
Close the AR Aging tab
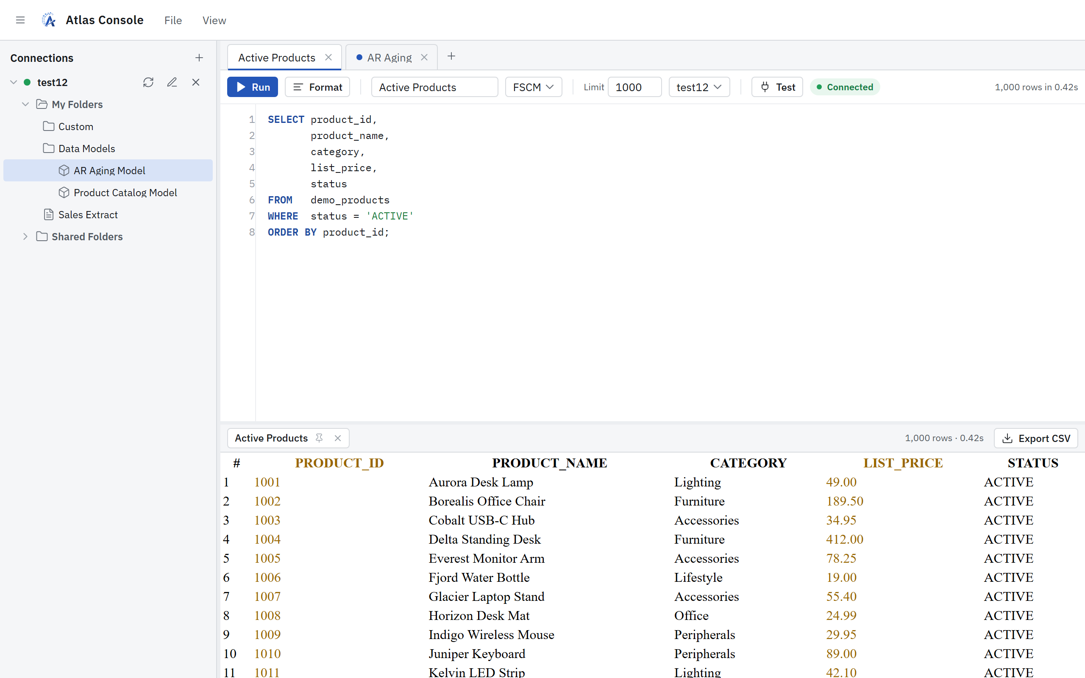coord(424,57)
